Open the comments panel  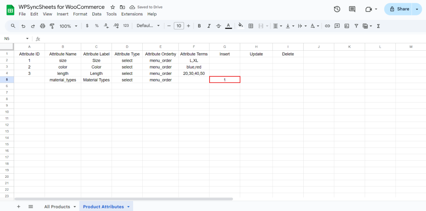[352, 9]
